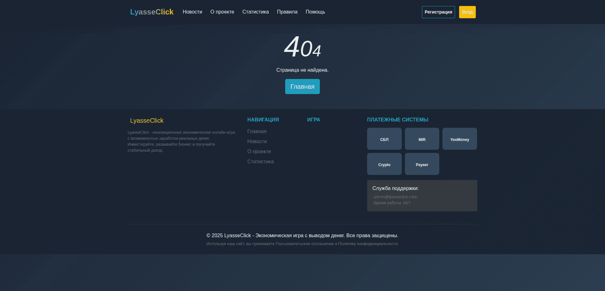Click the Главная button under the 404 message
The width and height of the screenshot is (605, 291).
(x=302, y=86)
